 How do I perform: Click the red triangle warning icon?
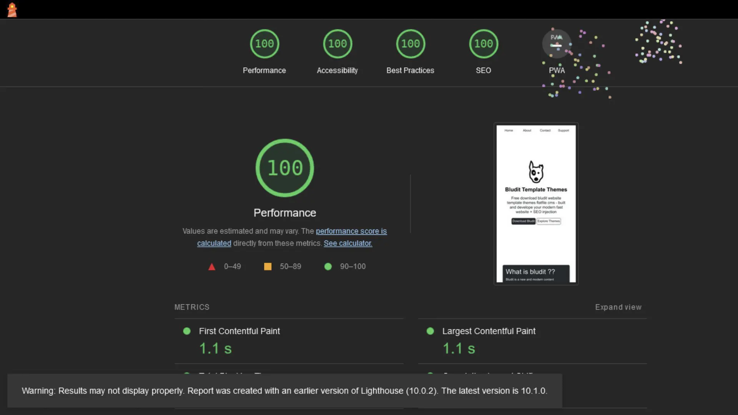(x=212, y=267)
